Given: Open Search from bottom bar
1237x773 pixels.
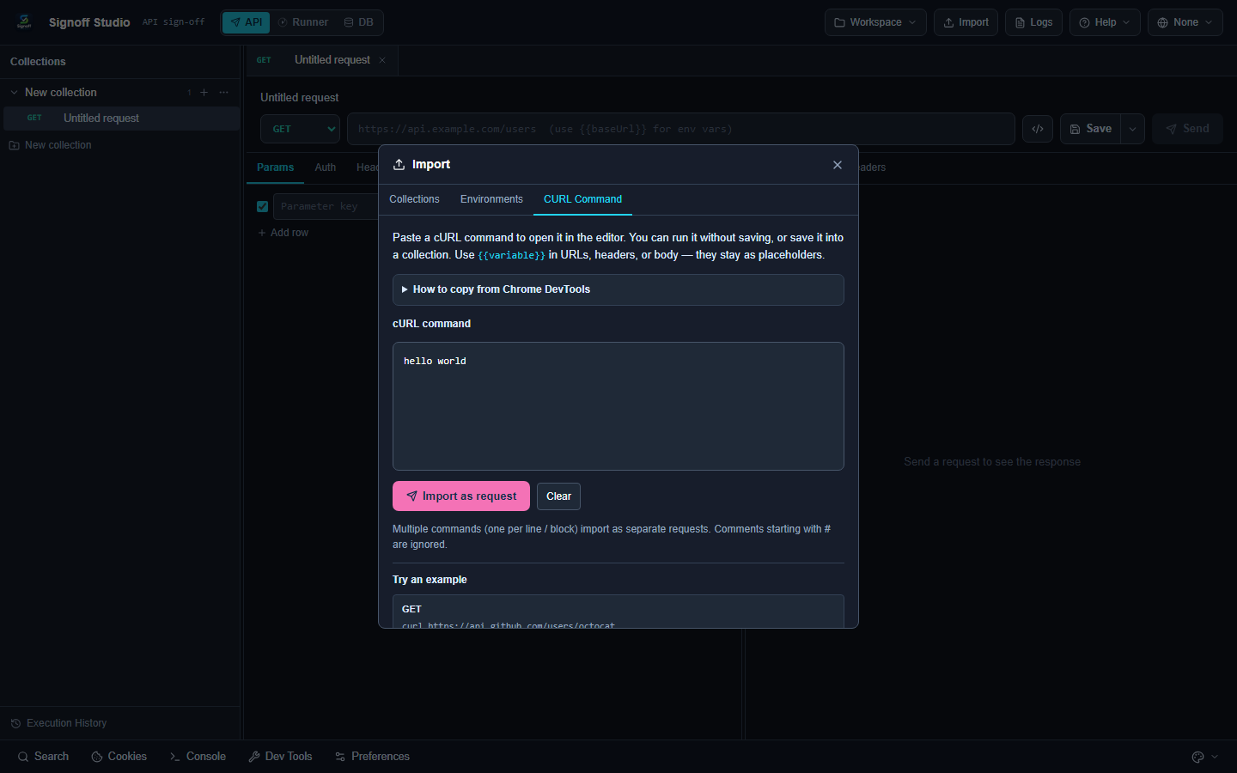Looking at the screenshot, I should click(43, 757).
